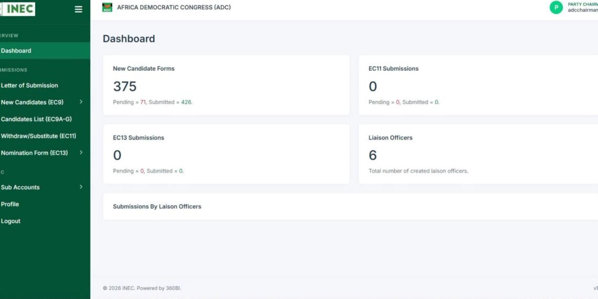The image size is (598, 299).
Task: Click the EC11 Submissions card
Action: point(478,85)
